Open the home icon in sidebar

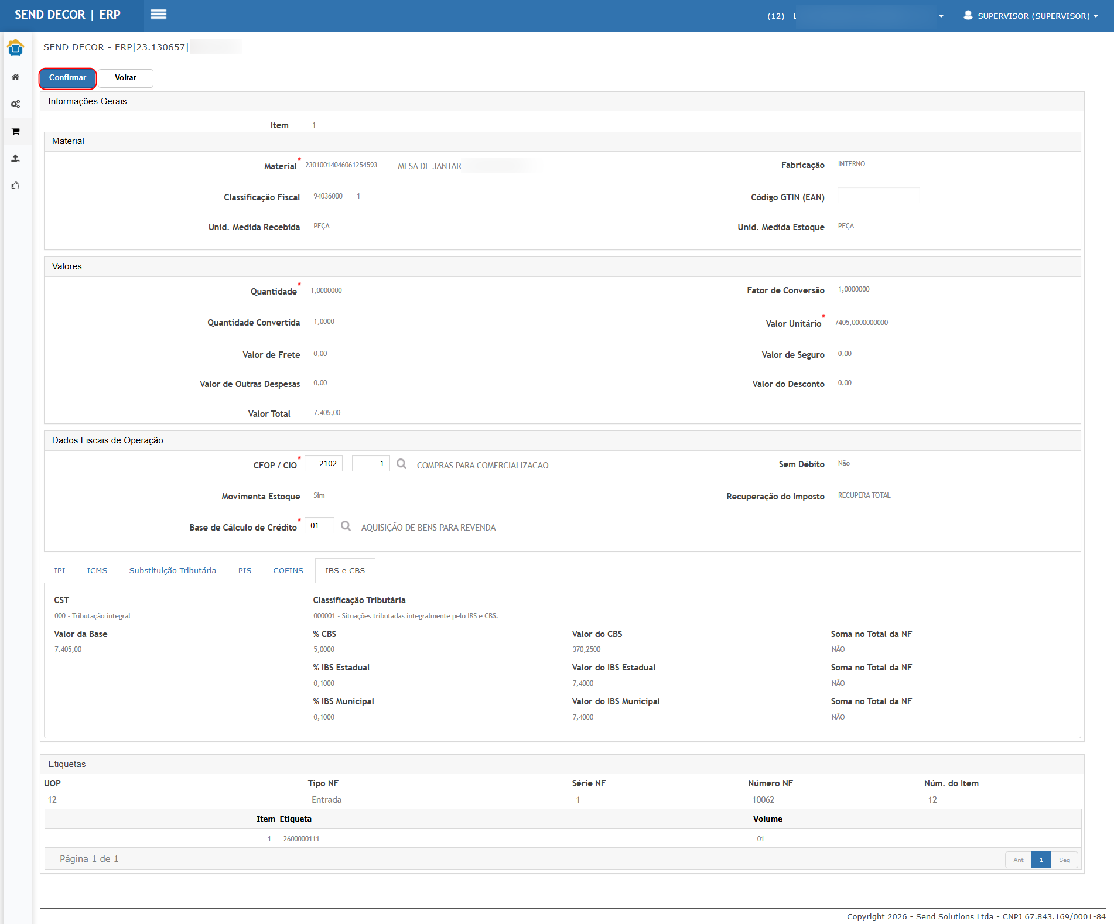click(x=16, y=77)
